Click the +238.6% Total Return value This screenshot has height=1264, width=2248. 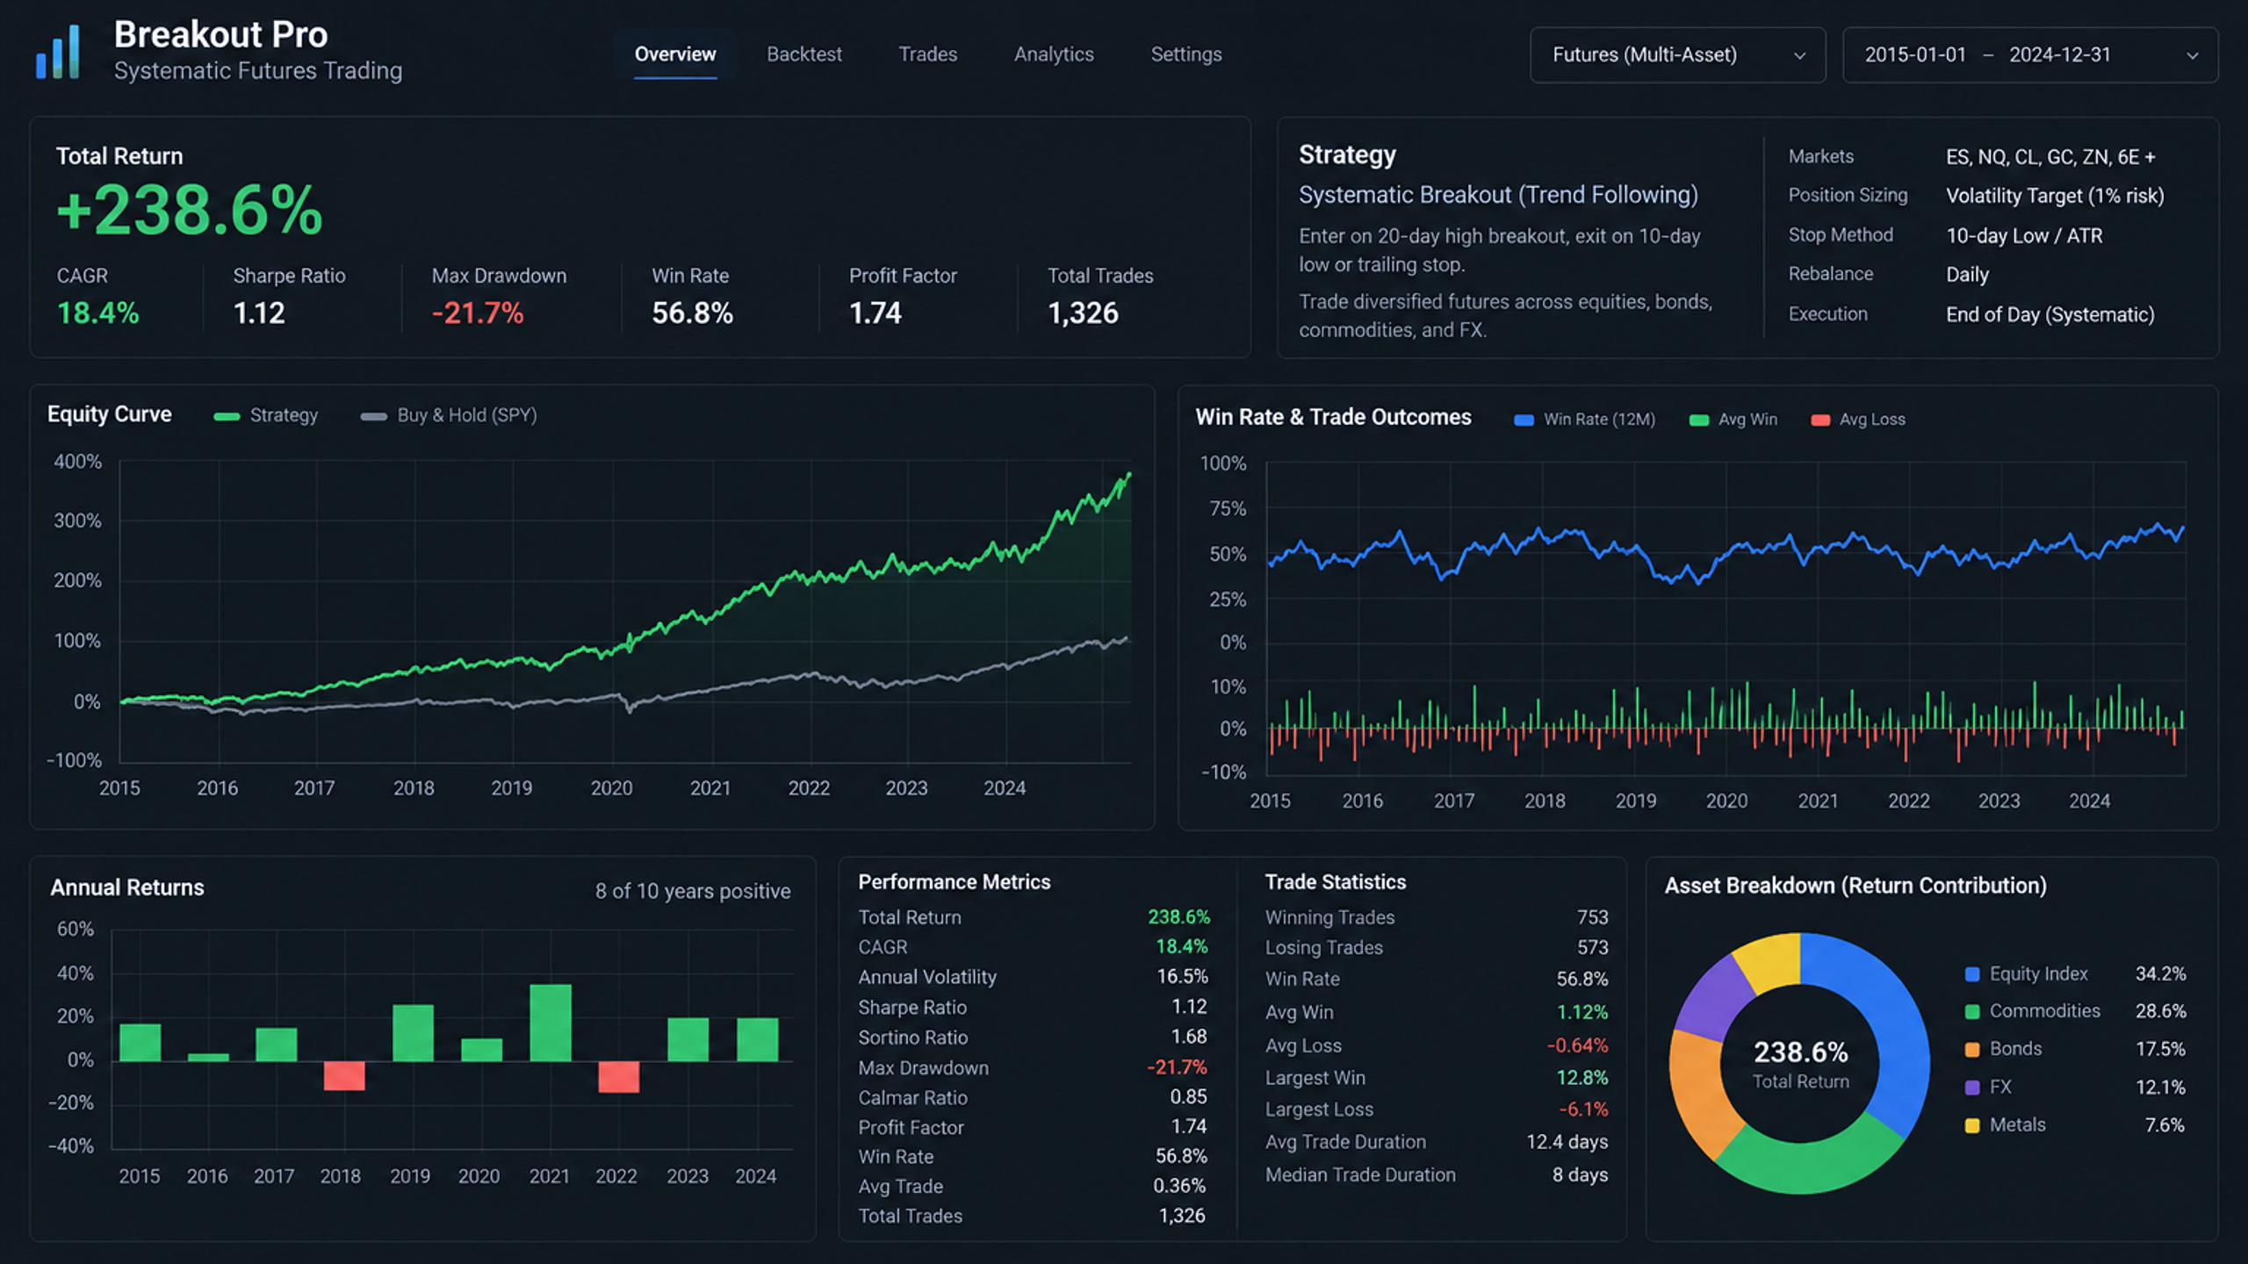[190, 211]
